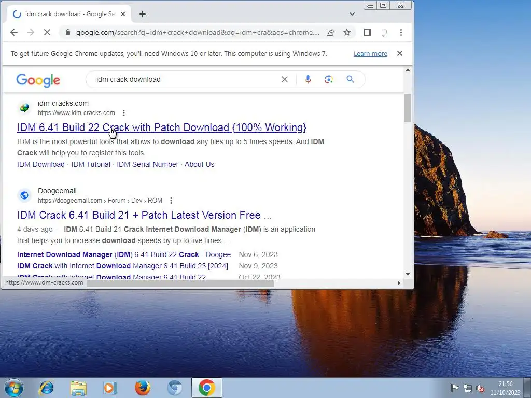Open the IDM Download sitelink
This screenshot has width=531, height=398.
40,164
